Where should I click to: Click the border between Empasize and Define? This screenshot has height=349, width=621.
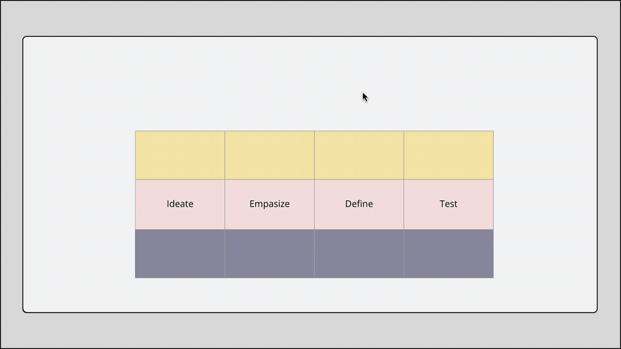click(314, 204)
